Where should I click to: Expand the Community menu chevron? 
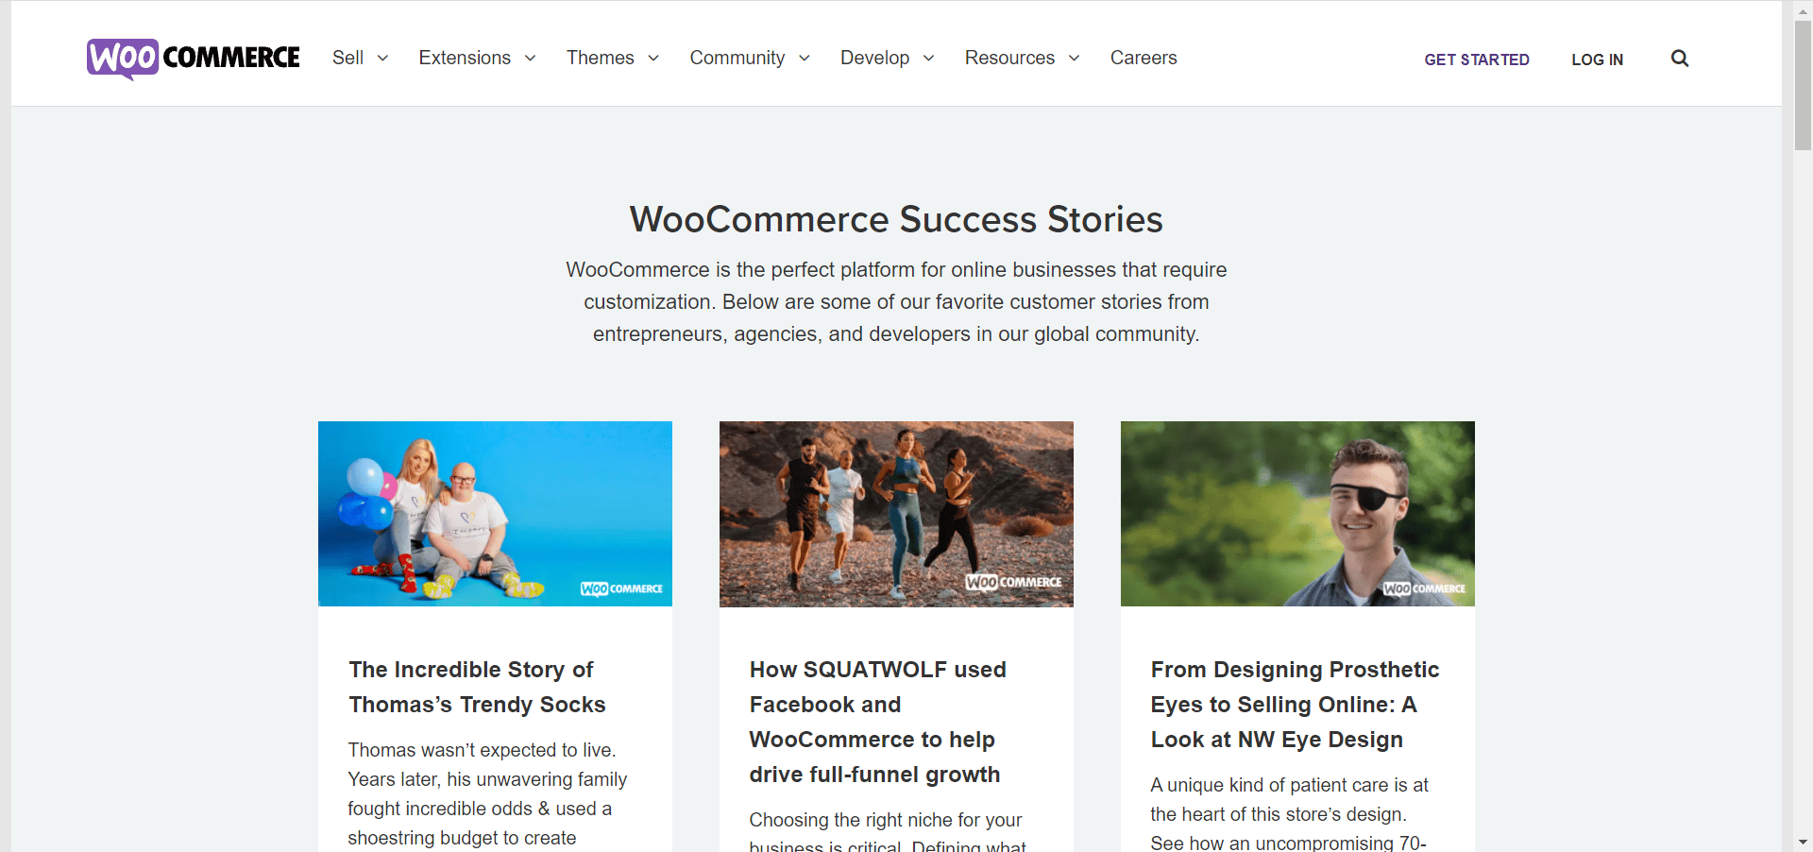[805, 58]
